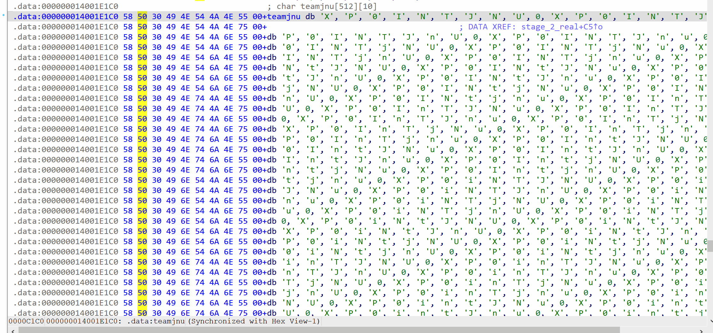Click db keyword on row 4E 54 6A 4E 75
The width and height of the screenshot is (713, 333).
pos(272,68)
